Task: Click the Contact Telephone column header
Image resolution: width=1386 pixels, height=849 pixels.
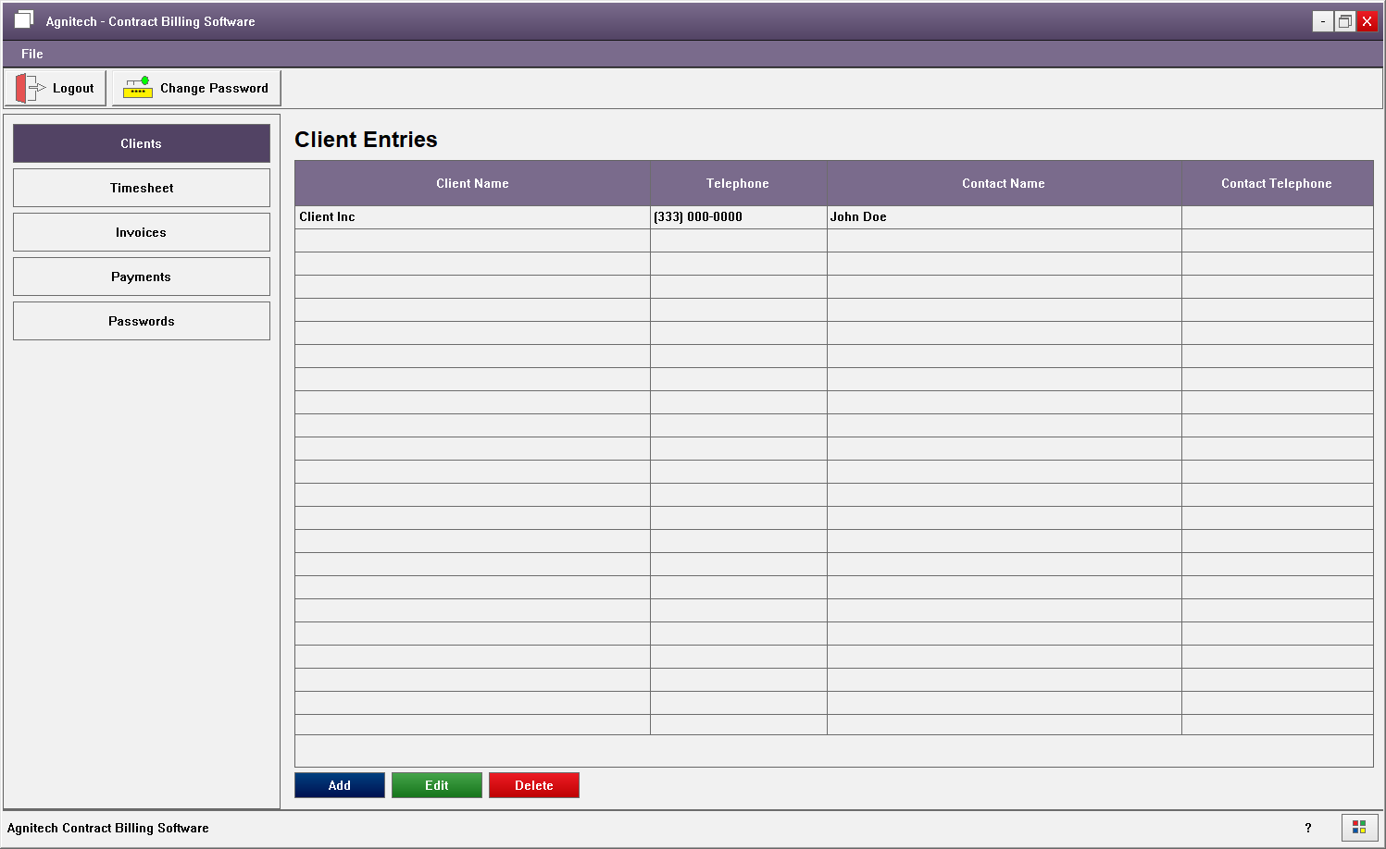Action: (x=1276, y=183)
